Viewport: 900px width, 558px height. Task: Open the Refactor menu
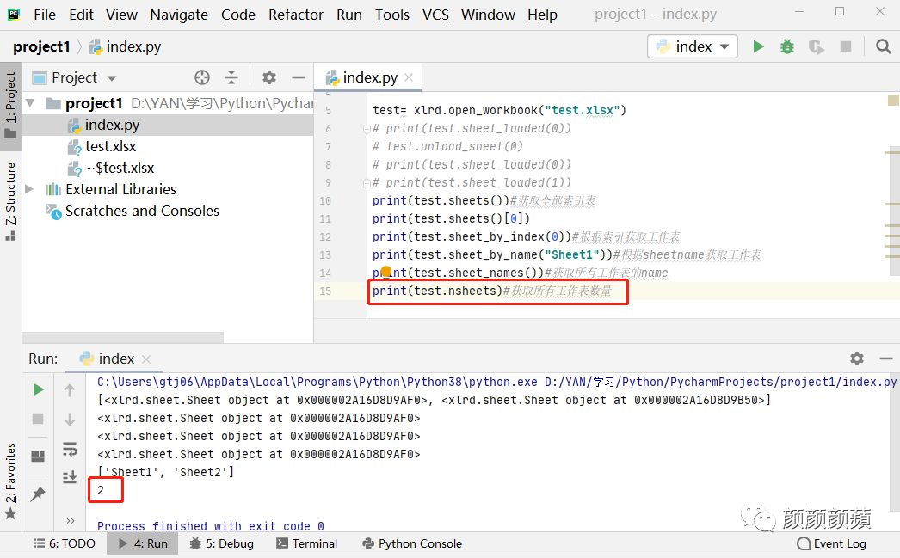(296, 15)
